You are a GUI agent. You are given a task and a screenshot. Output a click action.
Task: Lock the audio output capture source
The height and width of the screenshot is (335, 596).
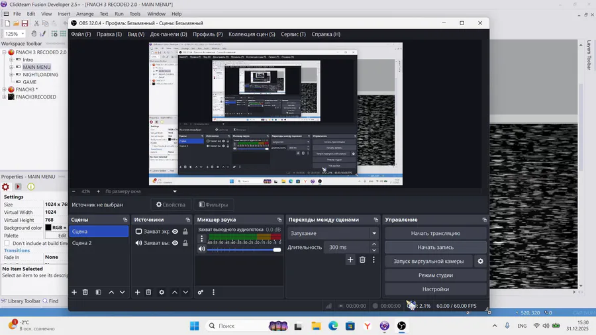(x=185, y=243)
